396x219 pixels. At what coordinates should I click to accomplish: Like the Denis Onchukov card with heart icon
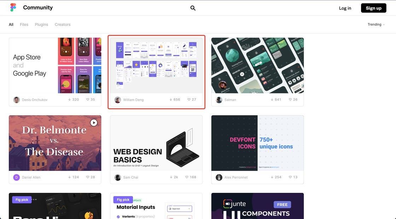click(88, 100)
